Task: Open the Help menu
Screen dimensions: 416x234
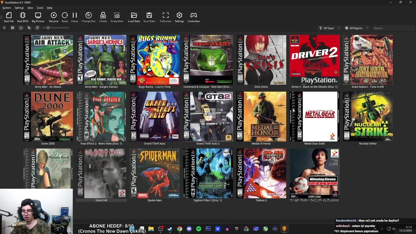Action: pos(50,8)
